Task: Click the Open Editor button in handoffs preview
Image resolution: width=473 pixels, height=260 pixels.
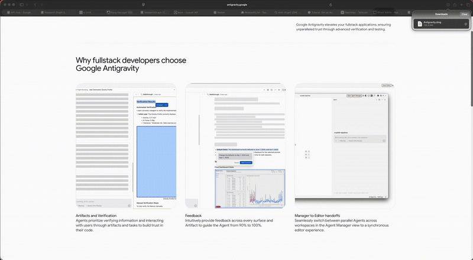Action: click(x=385, y=85)
